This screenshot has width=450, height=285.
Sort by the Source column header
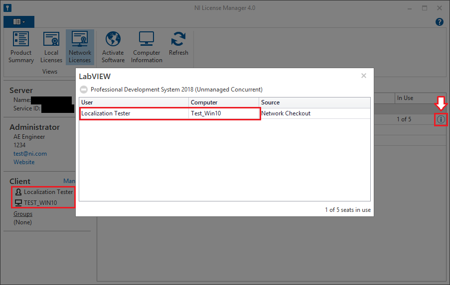click(314, 102)
